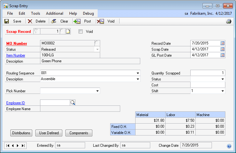Click the Components button
The height and width of the screenshot is (153, 236).
click(79, 133)
